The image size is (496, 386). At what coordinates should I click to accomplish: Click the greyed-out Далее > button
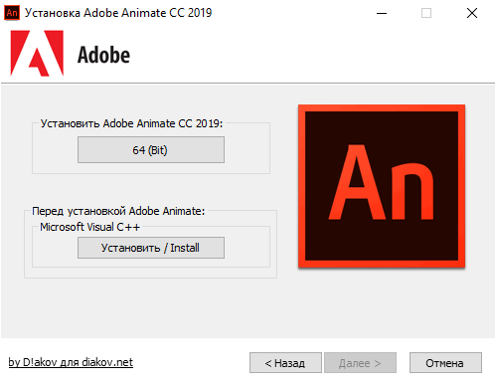(360, 363)
